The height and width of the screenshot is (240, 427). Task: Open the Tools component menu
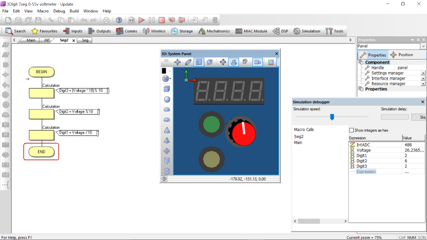[334, 31]
